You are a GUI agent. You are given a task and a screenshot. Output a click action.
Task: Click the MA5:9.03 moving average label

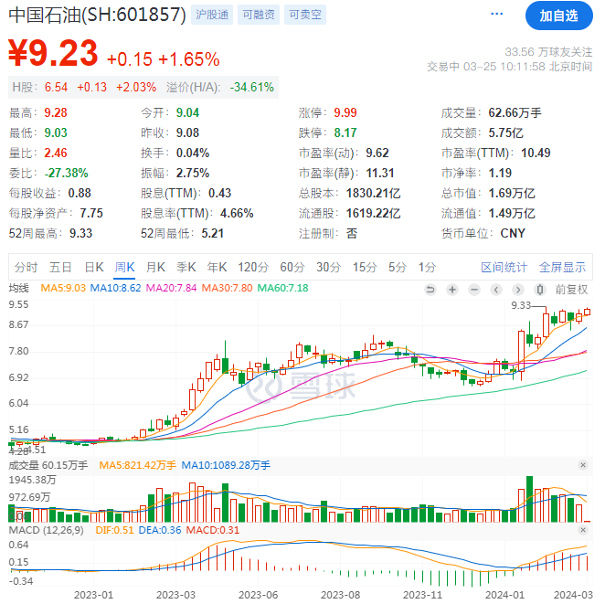[x=63, y=288]
